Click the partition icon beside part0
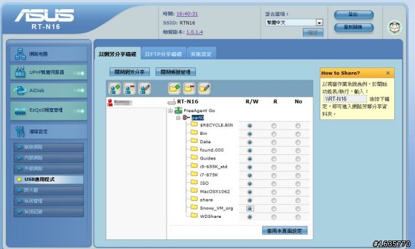 point(186,117)
